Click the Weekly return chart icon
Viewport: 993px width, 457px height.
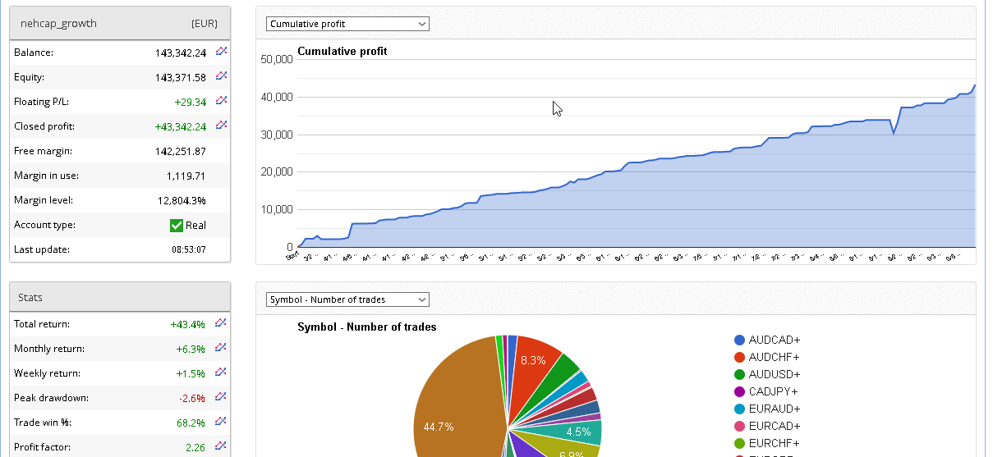tap(221, 372)
